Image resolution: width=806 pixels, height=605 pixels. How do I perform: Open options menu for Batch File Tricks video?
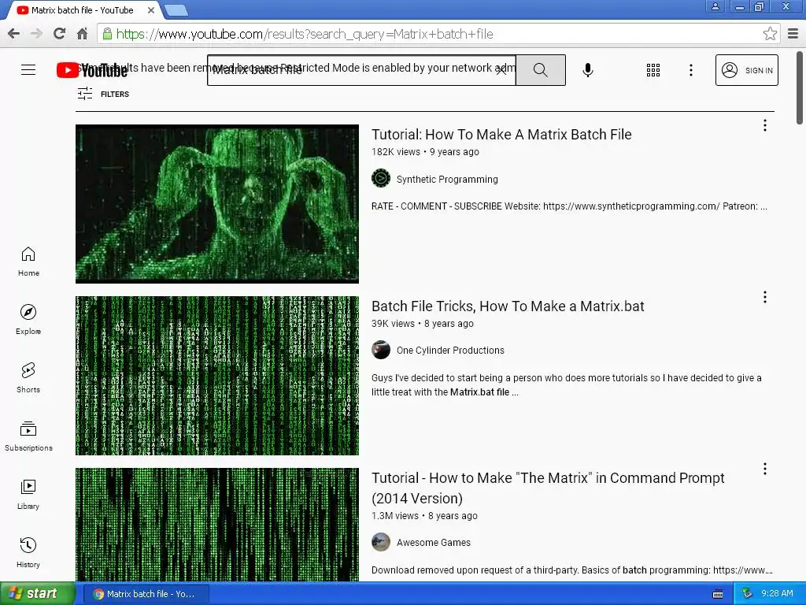click(x=765, y=297)
